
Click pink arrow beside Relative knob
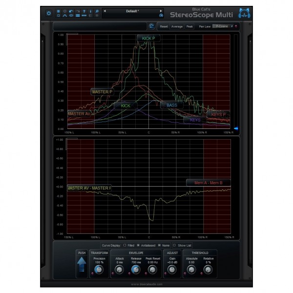pos(201,273)
